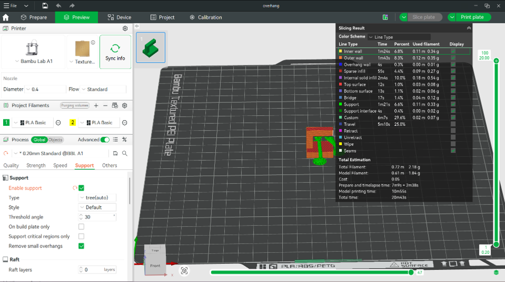The image size is (505, 282).
Task: Check Support critical regions only
Action: pos(81,236)
